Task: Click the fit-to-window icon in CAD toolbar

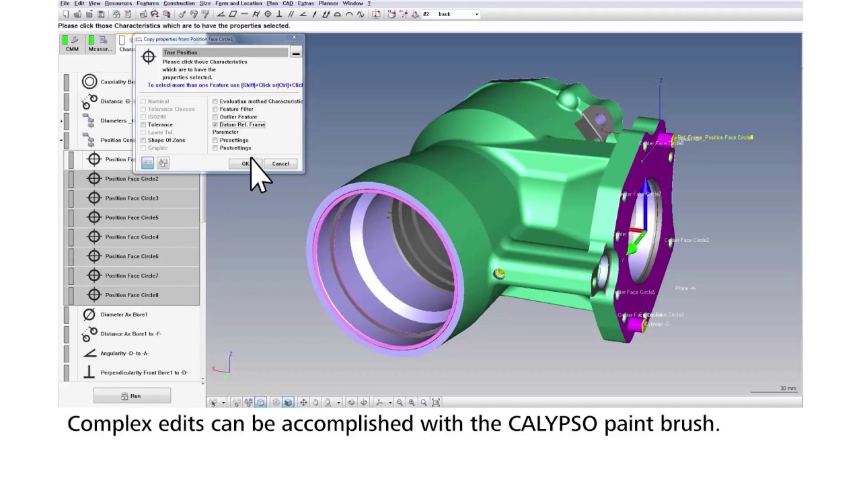Action: coord(436,403)
